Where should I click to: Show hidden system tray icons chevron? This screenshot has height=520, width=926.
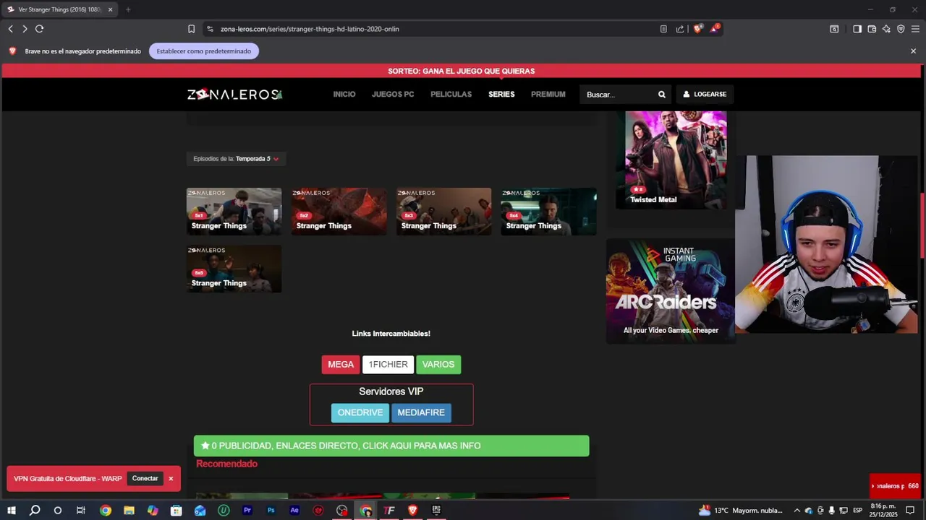(x=797, y=511)
